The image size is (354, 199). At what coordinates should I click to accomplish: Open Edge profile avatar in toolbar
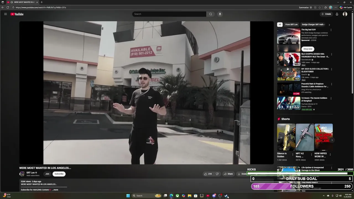point(330,7)
